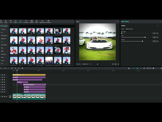Toggle auto snapping
162x122 pixels.
pyautogui.click(x=137, y=68)
